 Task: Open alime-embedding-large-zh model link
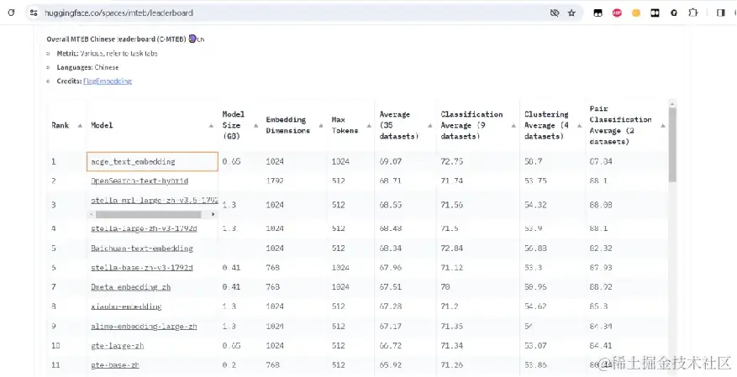point(144,327)
